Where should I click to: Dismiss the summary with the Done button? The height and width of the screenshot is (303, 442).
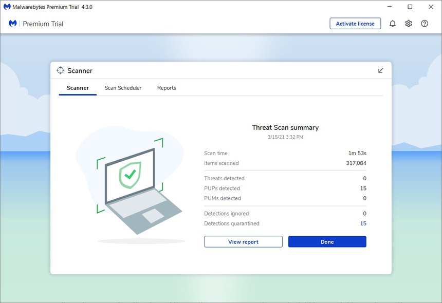coord(327,241)
